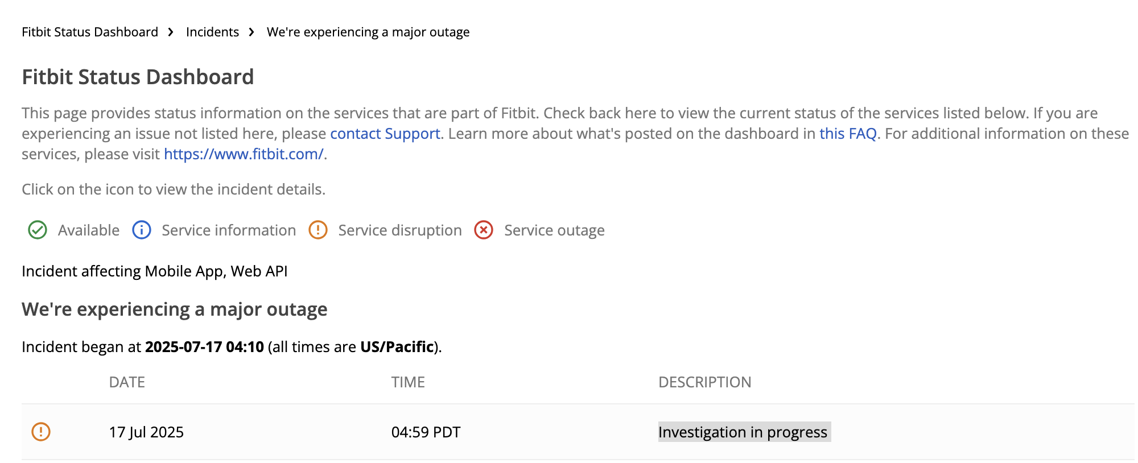Open the contact Support link
Viewport: 1138px width, 463px height.
tap(385, 134)
